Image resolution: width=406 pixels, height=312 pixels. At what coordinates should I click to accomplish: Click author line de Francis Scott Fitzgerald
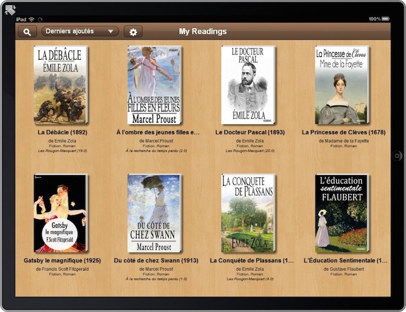(x=63, y=269)
